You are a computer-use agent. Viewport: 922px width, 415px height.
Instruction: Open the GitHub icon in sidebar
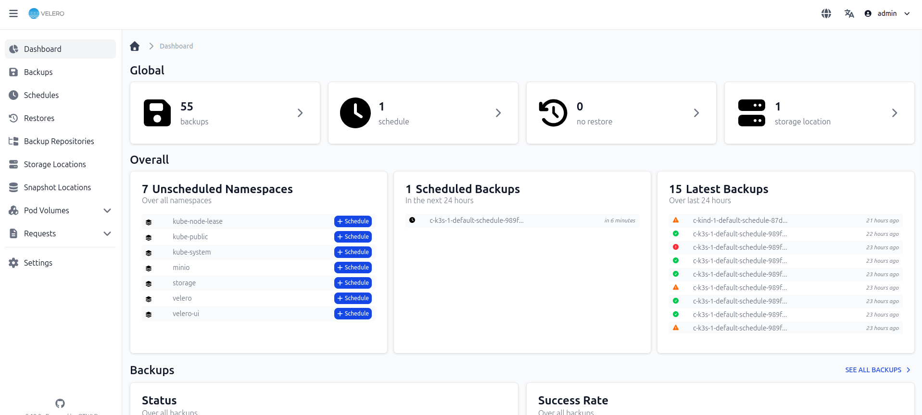(x=60, y=403)
